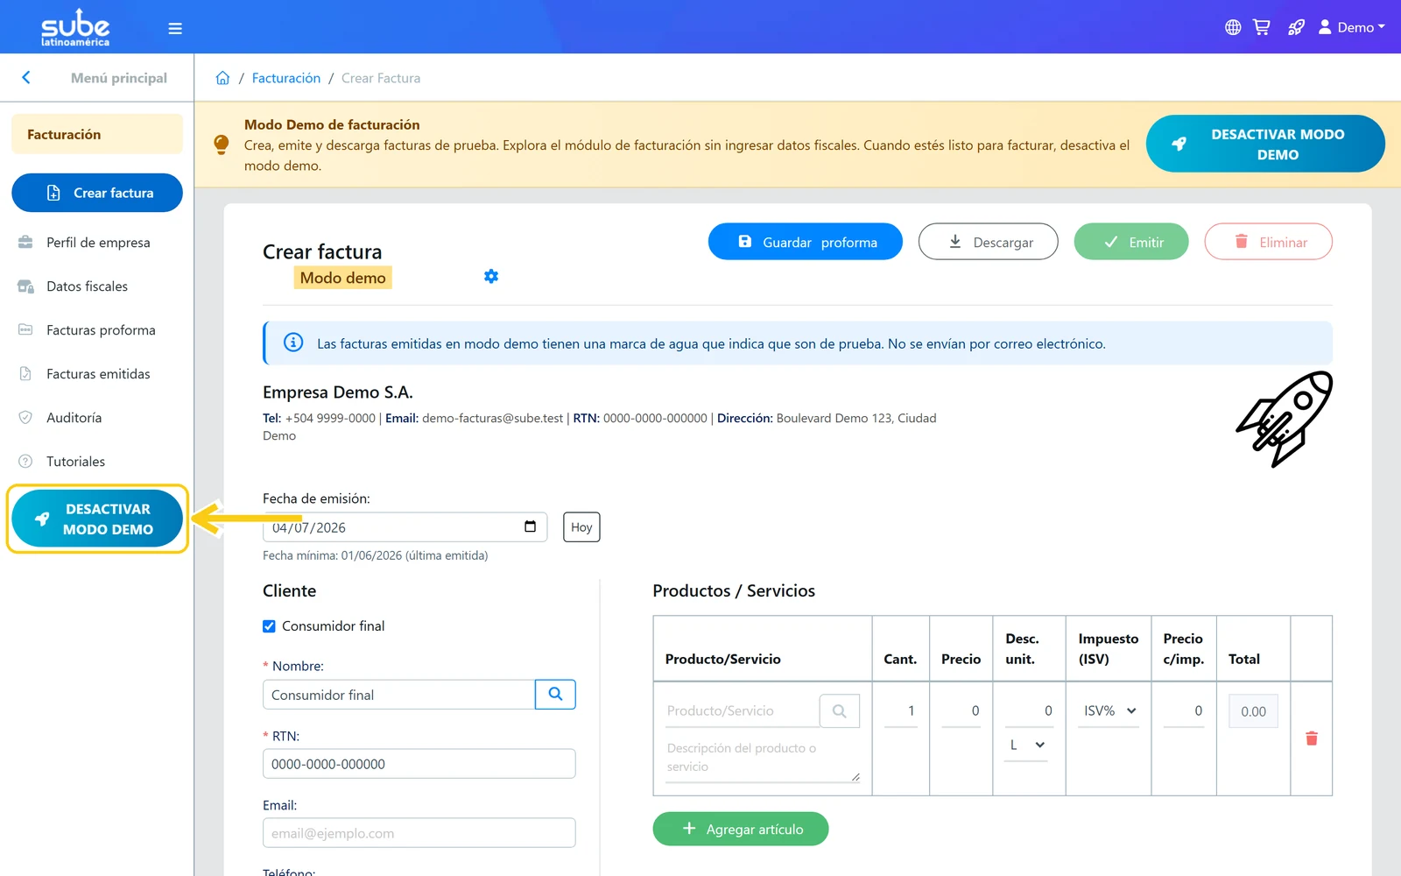Open the hamburger menu in the header
Screen dimensions: 1401x876
(x=175, y=28)
